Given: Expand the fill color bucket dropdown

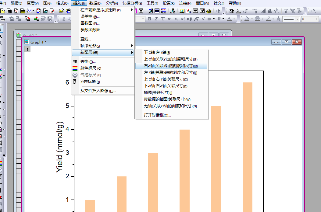Looking at the screenshot, I should pos(252,19).
